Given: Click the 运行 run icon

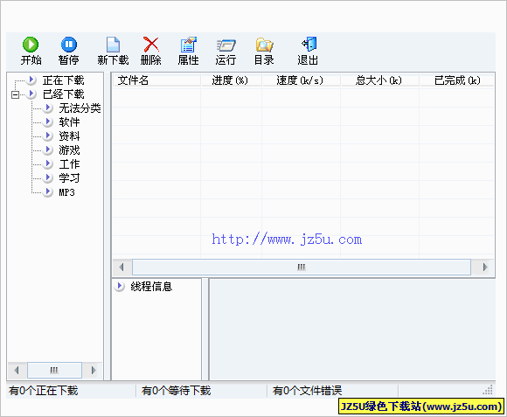Looking at the screenshot, I should click(226, 45).
